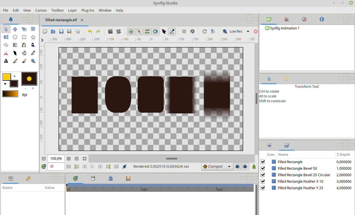
Task: Click the zoom in plus button
Action: (69, 159)
